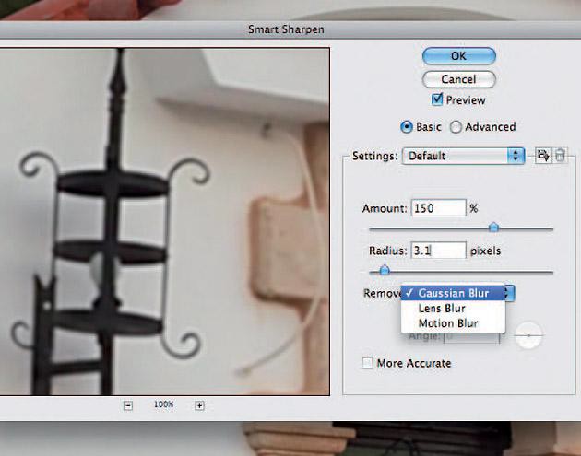Zoom out preview with minus button
This screenshot has width=581, height=456.
pos(128,406)
